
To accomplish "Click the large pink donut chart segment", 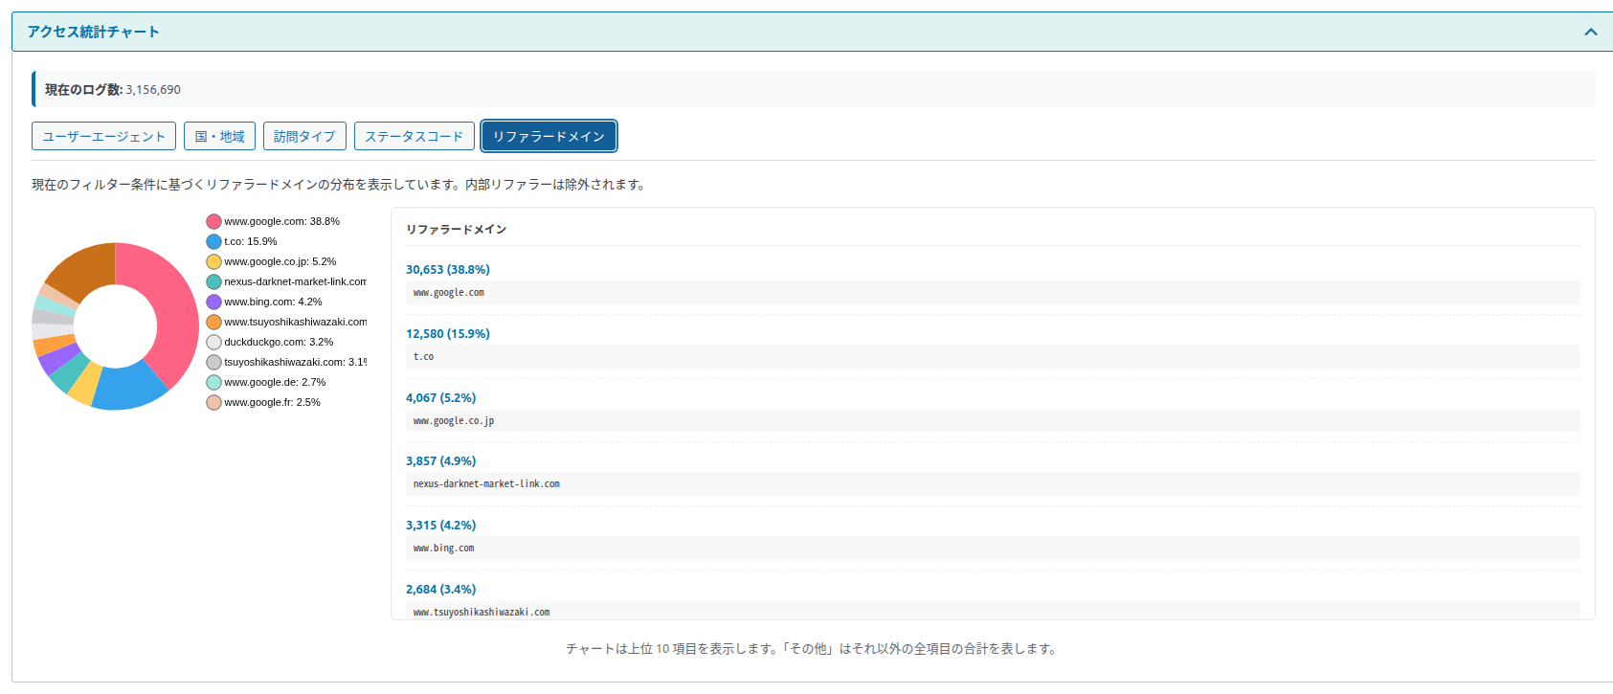I will click(x=174, y=306).
